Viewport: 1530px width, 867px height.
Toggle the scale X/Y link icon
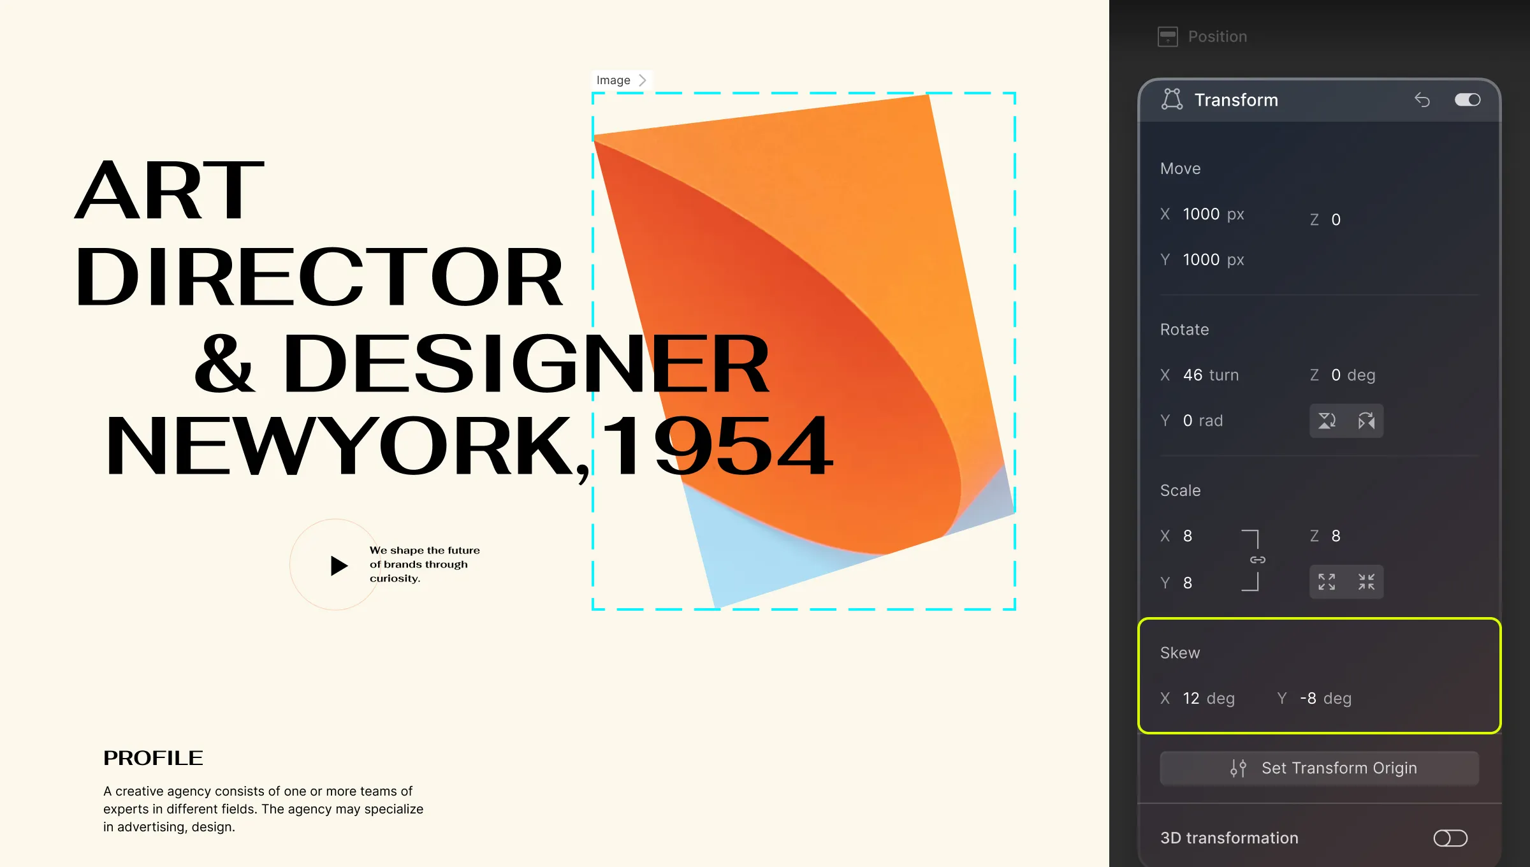[1258, 560]
